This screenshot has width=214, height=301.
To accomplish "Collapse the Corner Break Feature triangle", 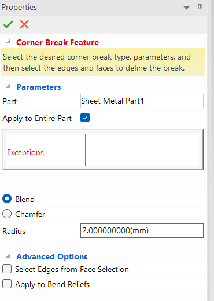I will coord(8,42).
